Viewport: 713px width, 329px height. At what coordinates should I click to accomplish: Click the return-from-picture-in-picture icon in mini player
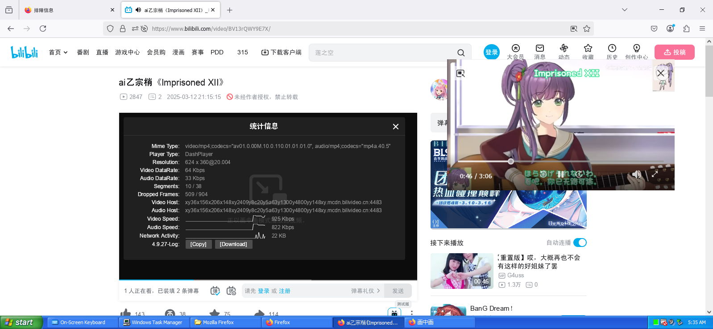point(460,73)
